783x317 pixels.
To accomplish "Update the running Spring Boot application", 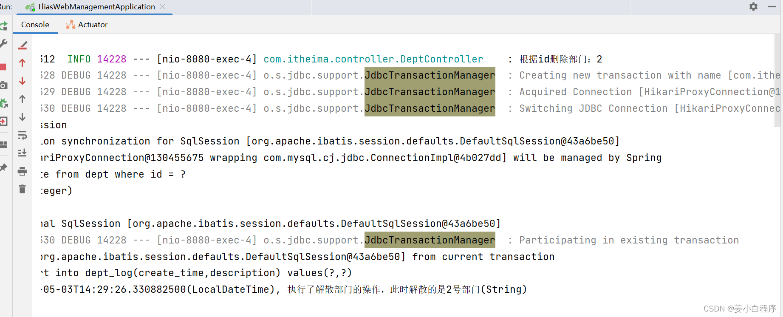I will coord(4,103).
